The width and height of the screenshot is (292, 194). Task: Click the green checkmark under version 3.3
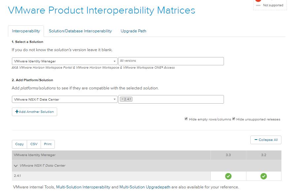tap(228, 176)
